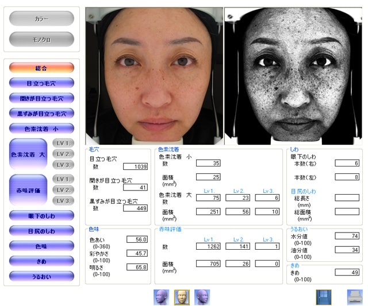Image resolution: width=368 pixels, height=306 pixels.
Task: Select 色素沈着 大 analysis
Action: point(28,154)
